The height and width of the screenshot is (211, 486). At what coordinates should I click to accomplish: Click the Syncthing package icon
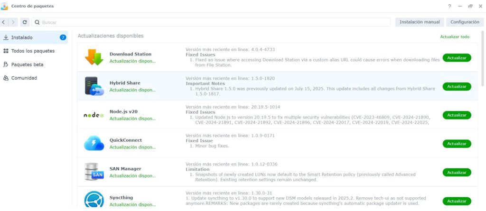tap(94, 199)
